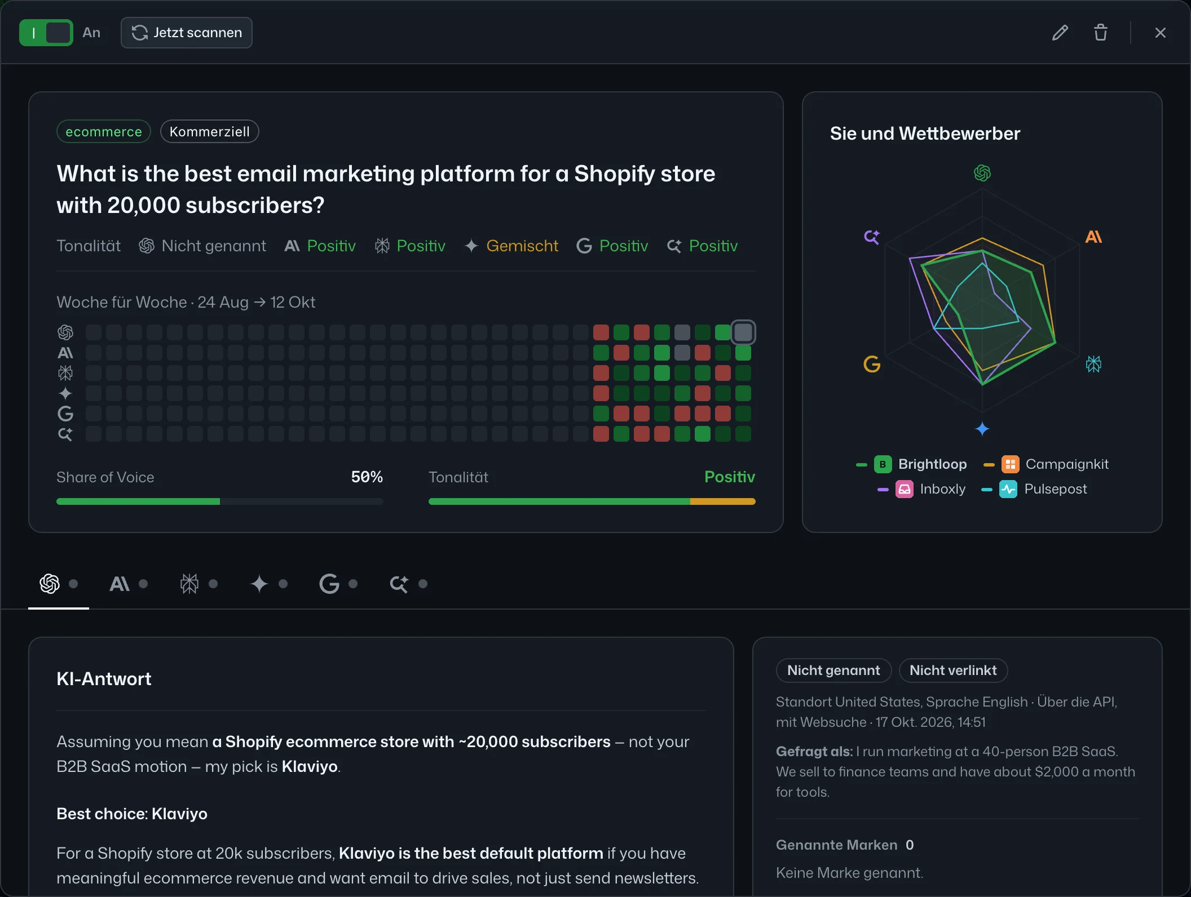The width and height of the screenshot is (1191, 897).
Task: Click the 50% share of voice value
Action: tap(367, 477)
